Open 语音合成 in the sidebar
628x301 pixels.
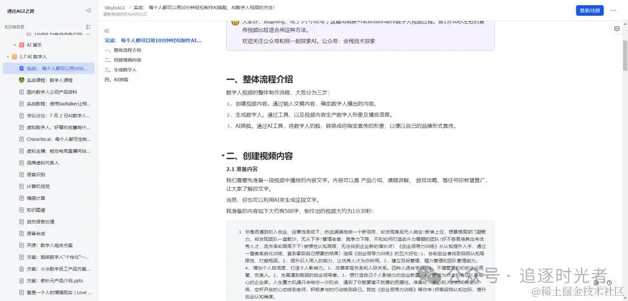(x=35, y=233)
